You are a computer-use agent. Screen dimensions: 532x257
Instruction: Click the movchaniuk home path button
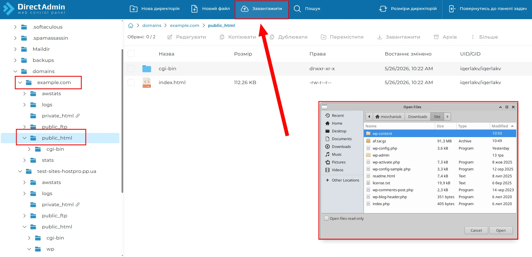(x=389, y=117)
